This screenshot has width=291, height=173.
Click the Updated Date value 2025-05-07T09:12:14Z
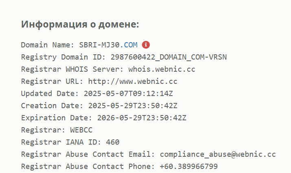pyautogui.click(x=128, y=94)
